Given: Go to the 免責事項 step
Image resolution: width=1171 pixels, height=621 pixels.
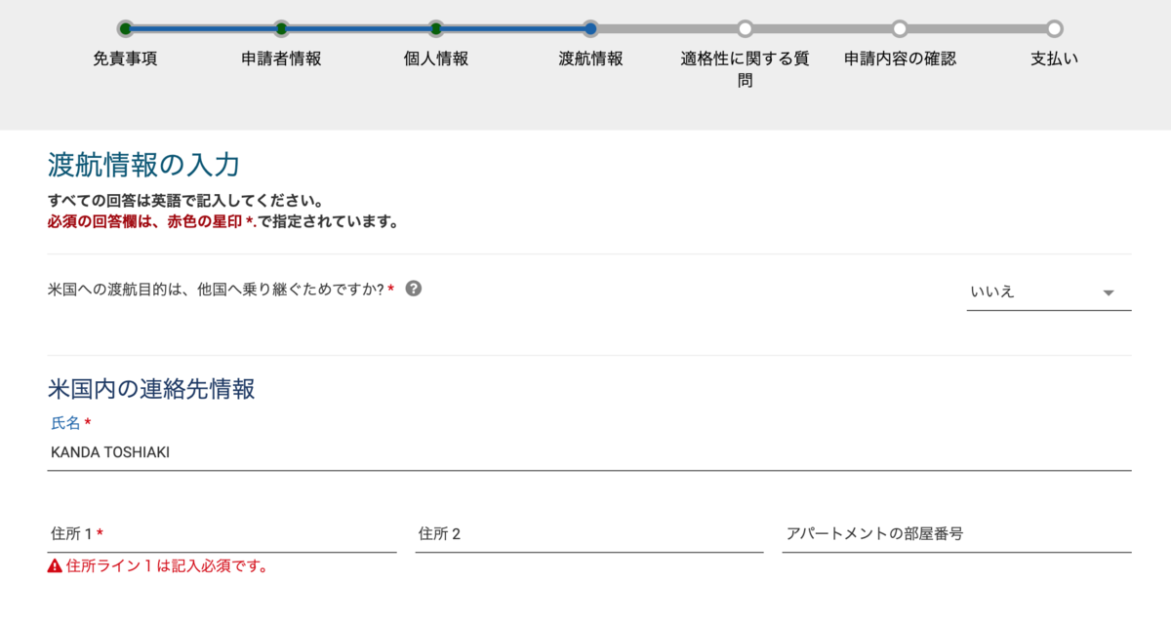Looking at the screenshot, I should click(x=125, y=58).
